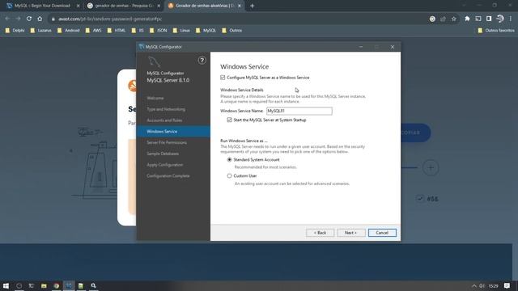The width and height of the screenshot is (518, 291).
Task: Open the Chrome profile avatar
Action: [x=500, y=19]
